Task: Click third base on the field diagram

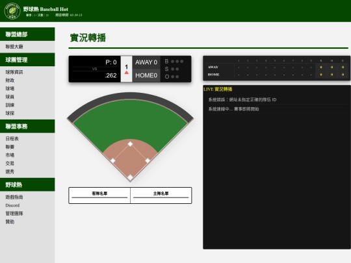Action: pyautogui.click(x=113, y=160)
